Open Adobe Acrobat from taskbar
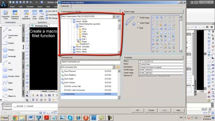 pos(46,118)
